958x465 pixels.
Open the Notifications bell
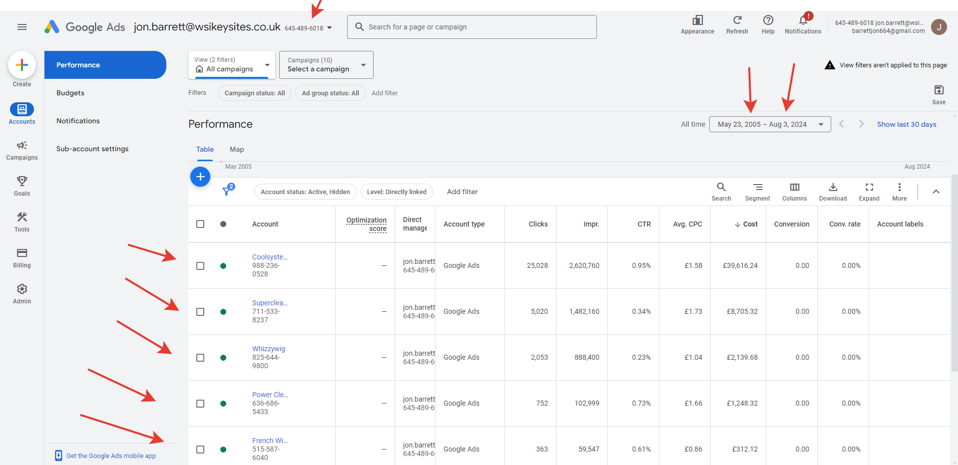[x=803, y=20]
